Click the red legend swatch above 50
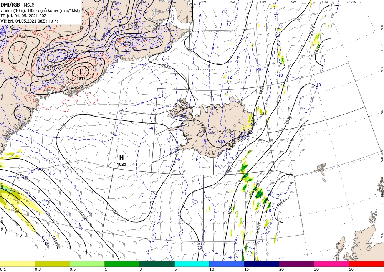Image resolution: width=384 pixels, height=272 pixels. click(366, 264)
